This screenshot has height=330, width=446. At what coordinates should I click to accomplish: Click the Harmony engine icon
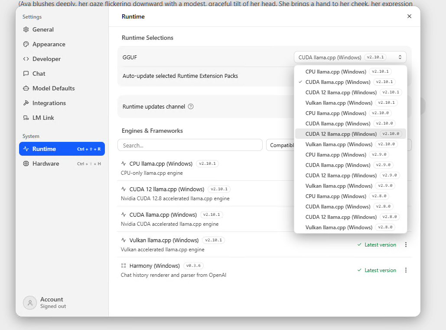(124, 266)
